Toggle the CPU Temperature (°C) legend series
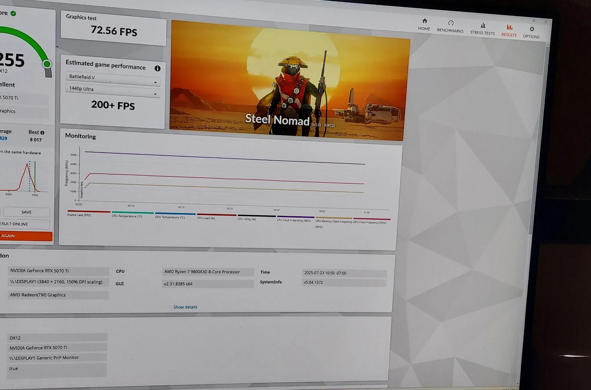 [132, 215]
